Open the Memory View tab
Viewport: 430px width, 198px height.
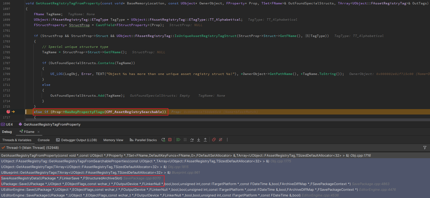click(x=113, y=140)
